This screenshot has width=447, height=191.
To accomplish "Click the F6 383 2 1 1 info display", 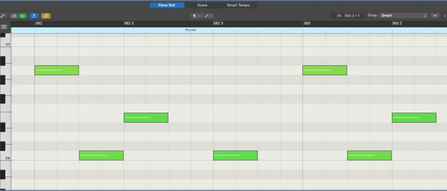I will [348, 16].
